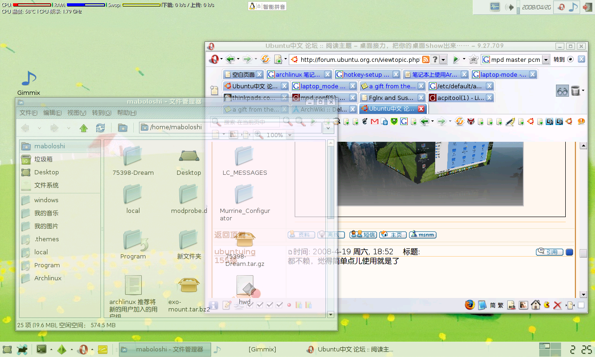
Task: Switch to the 空白页面 browser tab
Action: 244,74
